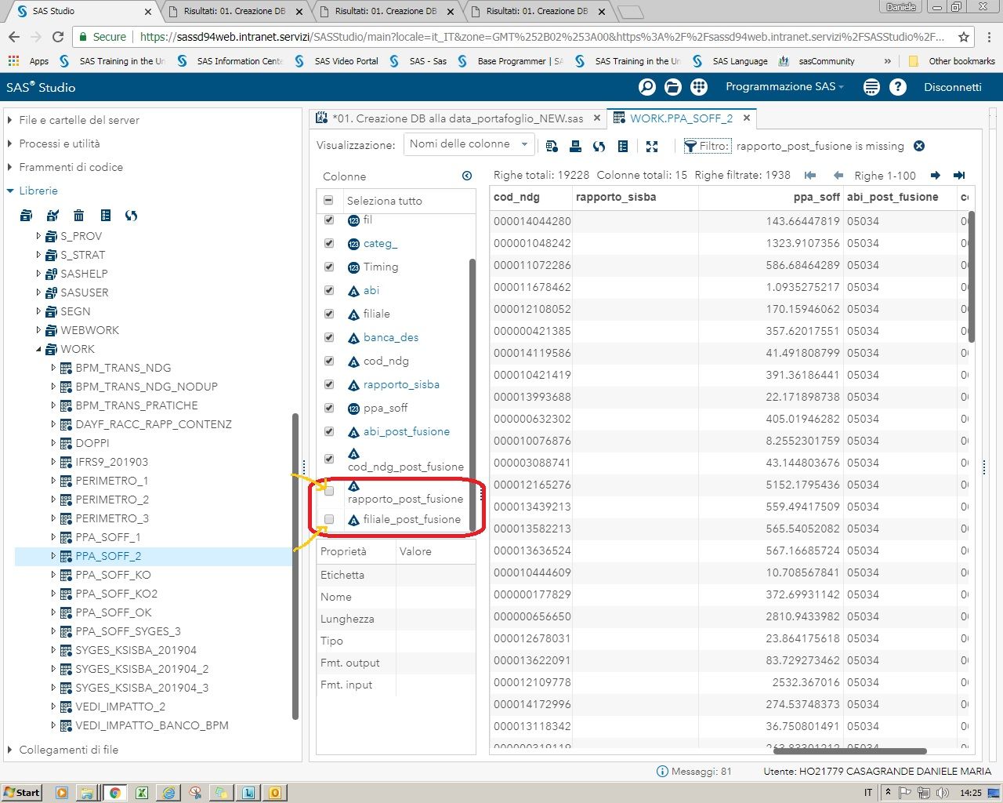1003x803 pixels.
Task: Click the refresh icon in table toolbar
Action: pos(599,146)
